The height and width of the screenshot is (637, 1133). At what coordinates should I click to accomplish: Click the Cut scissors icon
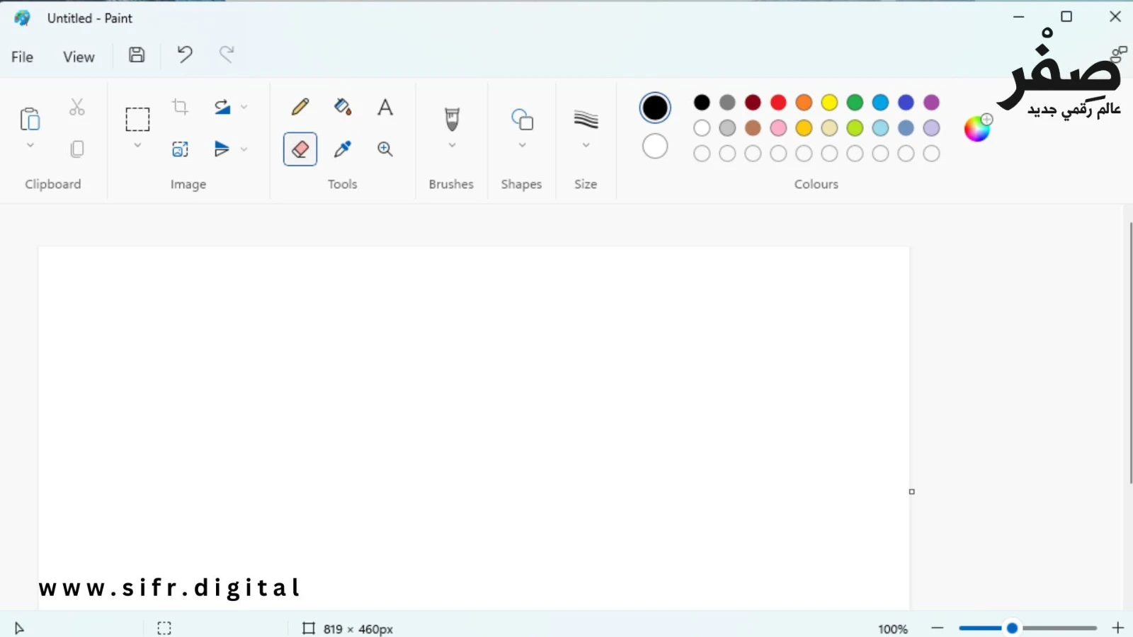click(76, 107)
